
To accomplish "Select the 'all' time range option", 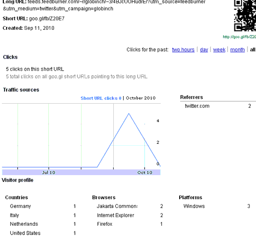I will [253, 50].
